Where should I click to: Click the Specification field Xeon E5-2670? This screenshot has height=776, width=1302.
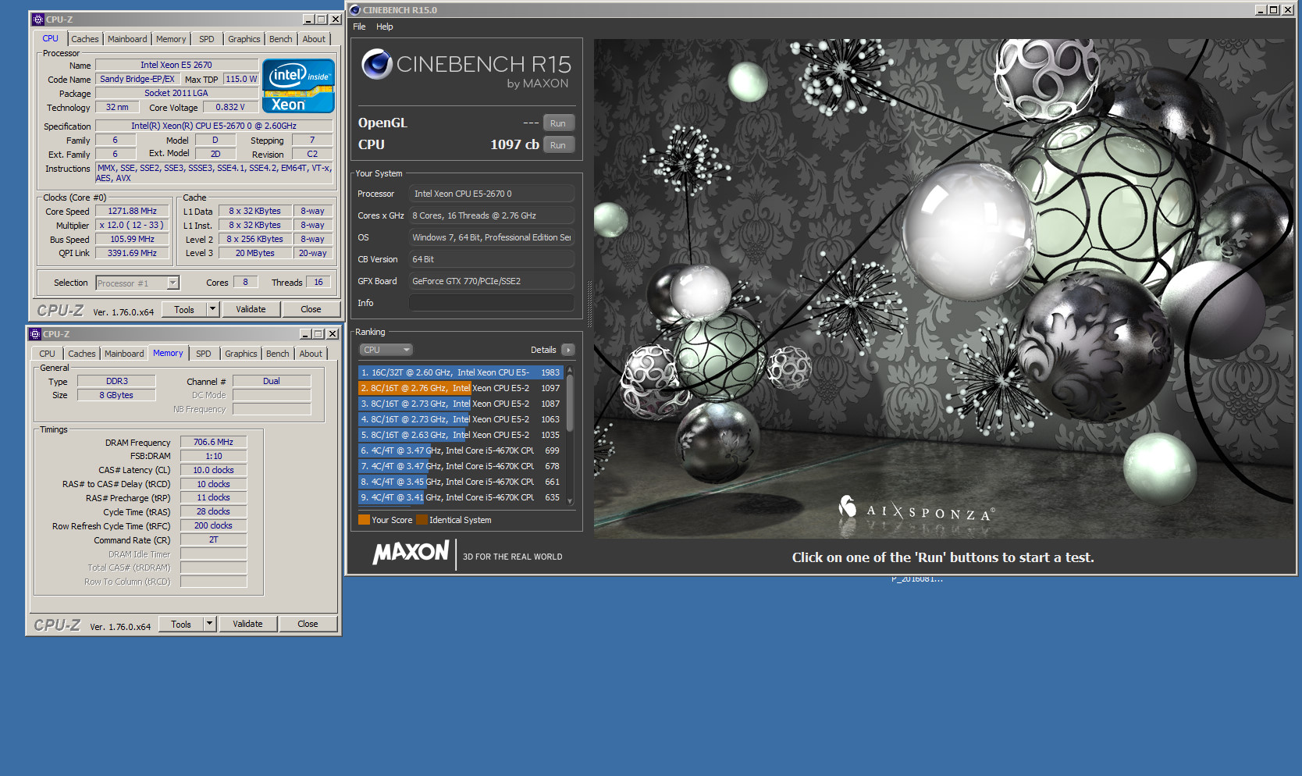coord(214,126)
